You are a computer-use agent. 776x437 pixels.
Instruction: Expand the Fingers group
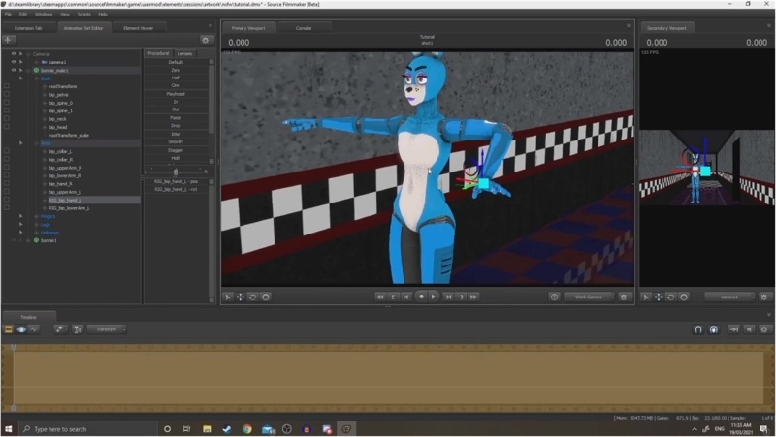point(37,216)
